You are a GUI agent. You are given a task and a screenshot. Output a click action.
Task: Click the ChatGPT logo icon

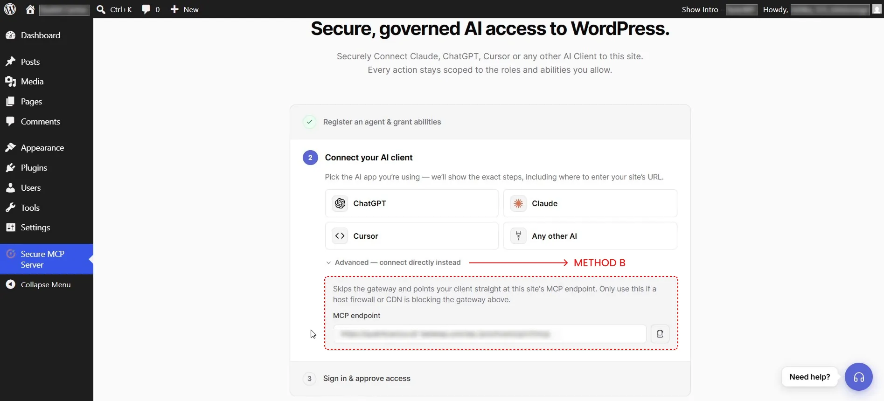coord(340,203)
